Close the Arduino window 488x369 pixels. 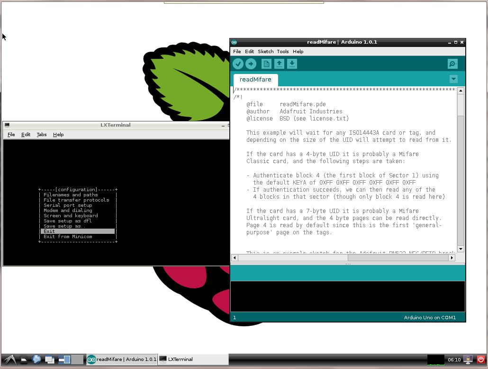click(462, 42)
